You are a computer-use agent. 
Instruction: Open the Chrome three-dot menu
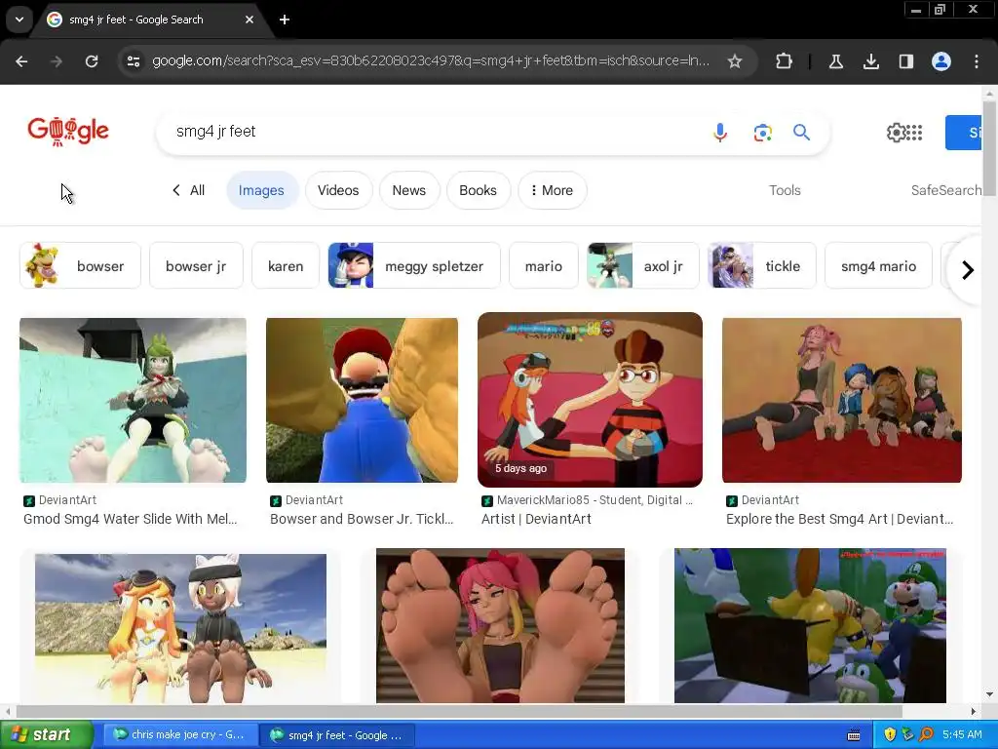click(977, 61)
